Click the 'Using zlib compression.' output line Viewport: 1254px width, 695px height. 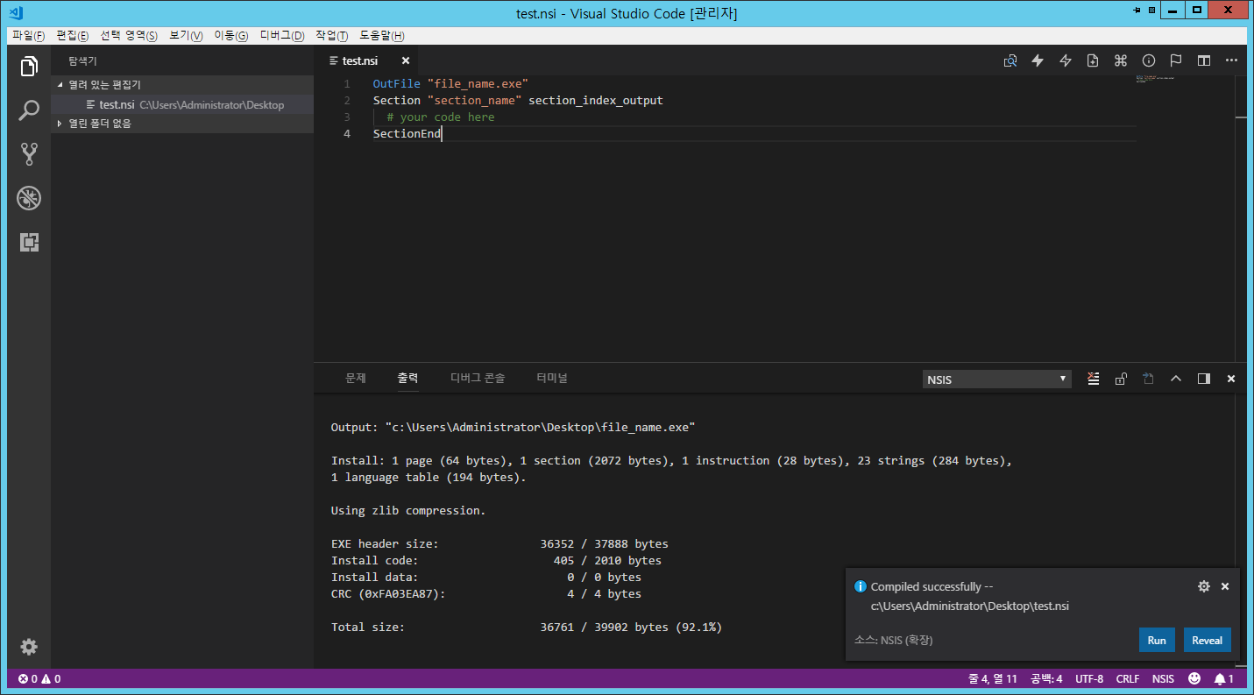[x=408, y=510]
